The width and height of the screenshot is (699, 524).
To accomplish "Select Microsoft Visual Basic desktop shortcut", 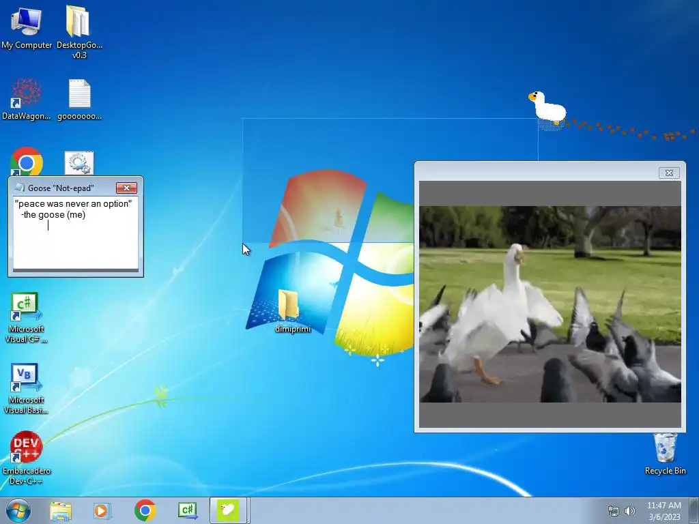I will click(26, 388).
